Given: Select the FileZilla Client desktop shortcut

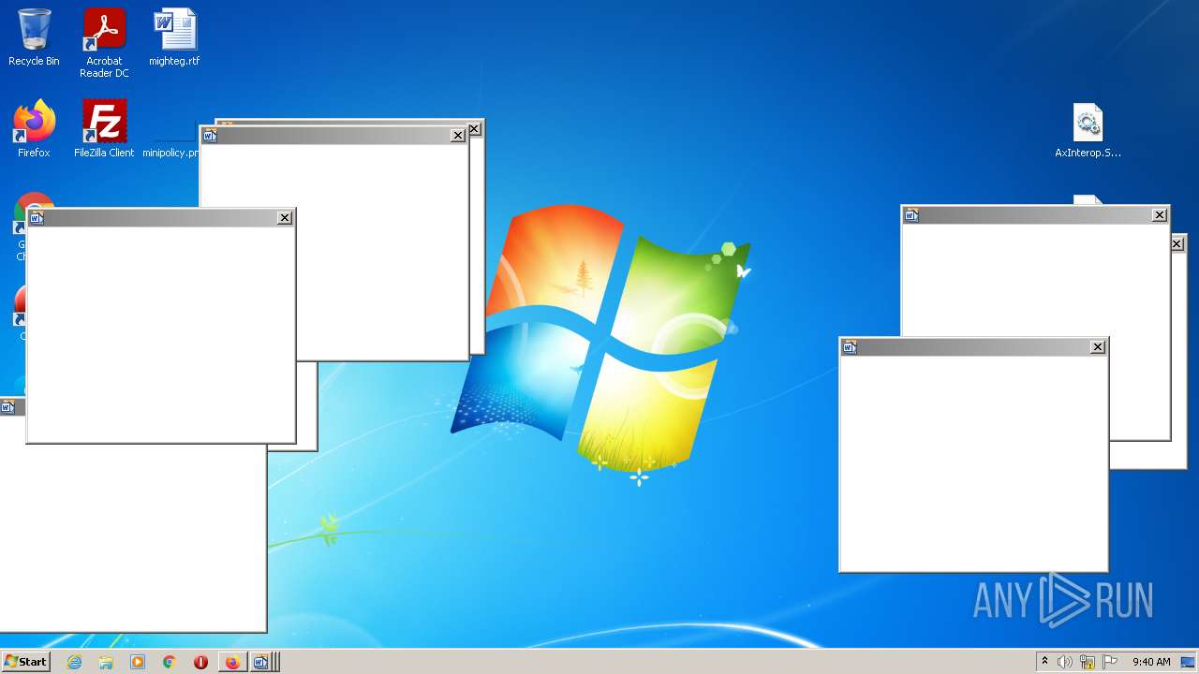Looking at the screenshot, I should pyautogui.click(x=104, y=128).
